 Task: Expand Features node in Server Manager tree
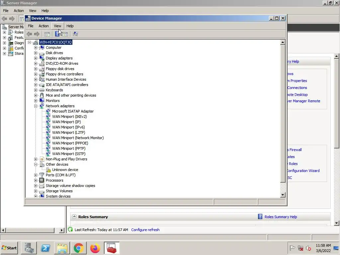(4, 38)
